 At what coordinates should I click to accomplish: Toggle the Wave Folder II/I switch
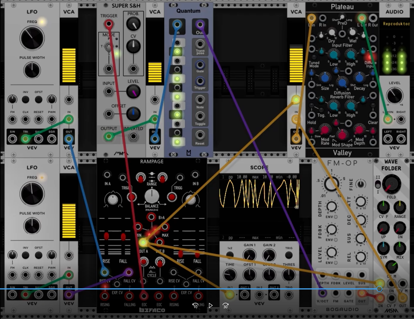(x=378, y=184)
